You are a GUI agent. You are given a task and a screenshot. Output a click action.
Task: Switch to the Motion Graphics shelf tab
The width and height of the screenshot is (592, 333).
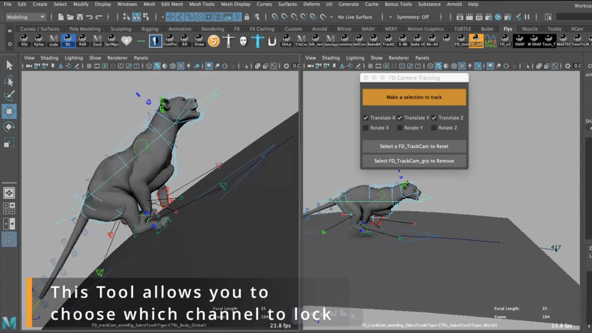425,29
